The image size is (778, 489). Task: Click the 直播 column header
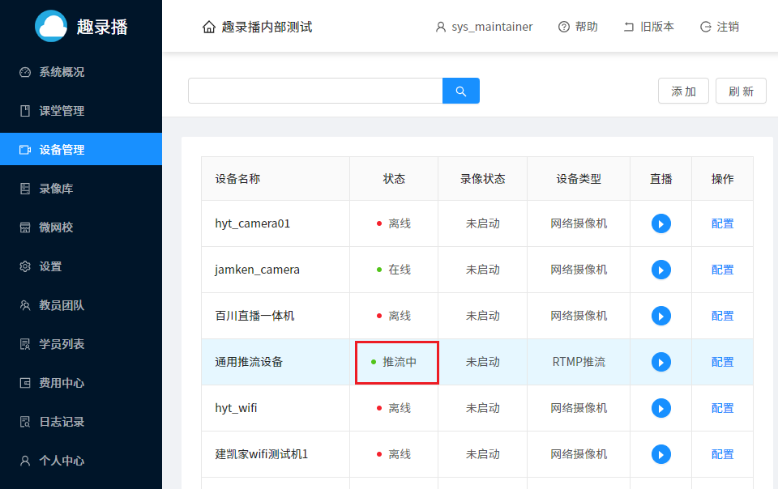661,179
